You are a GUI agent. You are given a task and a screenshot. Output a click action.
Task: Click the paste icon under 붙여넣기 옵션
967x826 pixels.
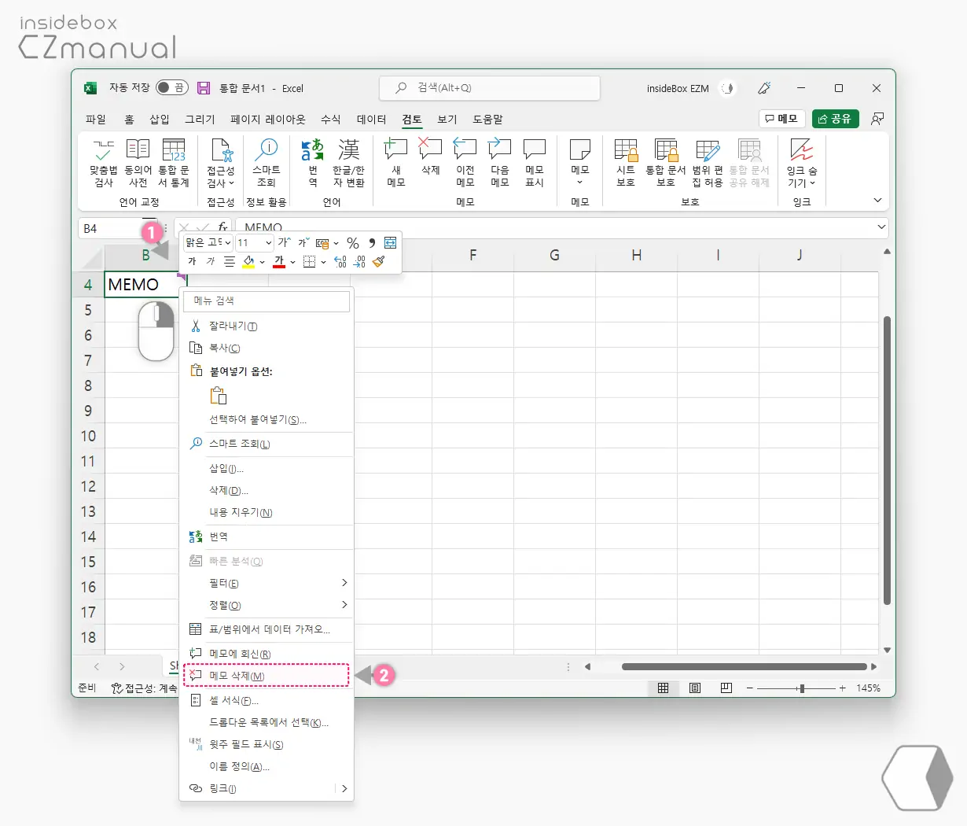coord(219,396)
